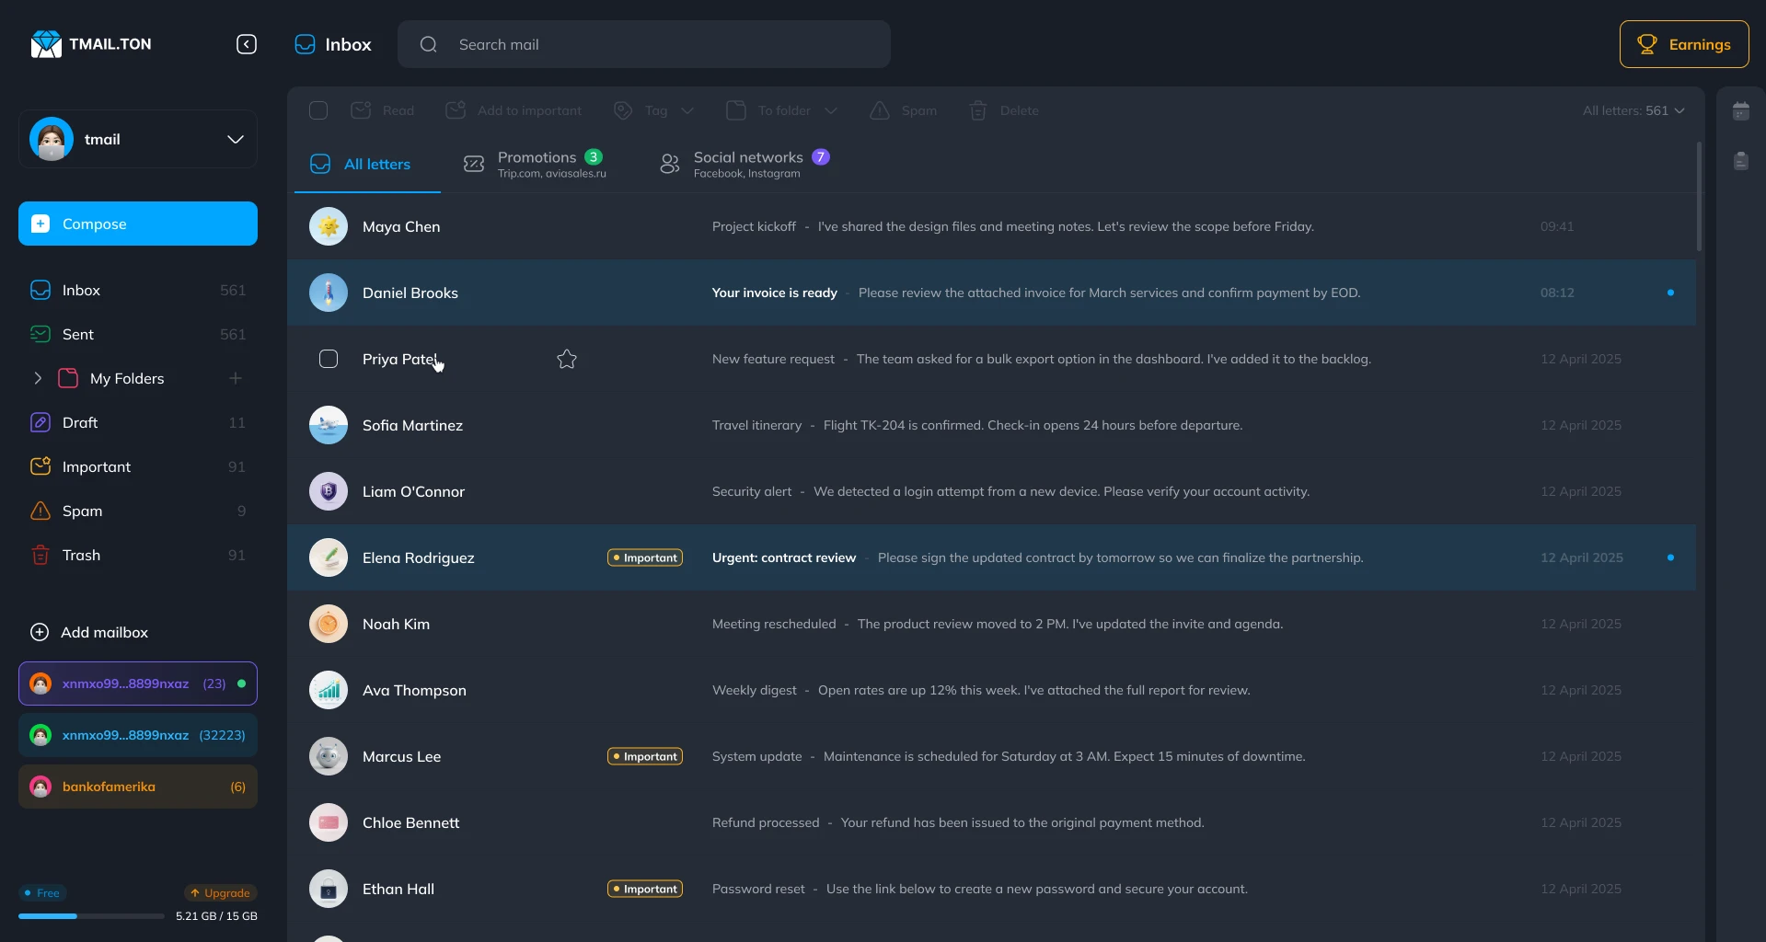Open the Draft folder
This screenshot has height=942, width=1766.
coord(138,422)
